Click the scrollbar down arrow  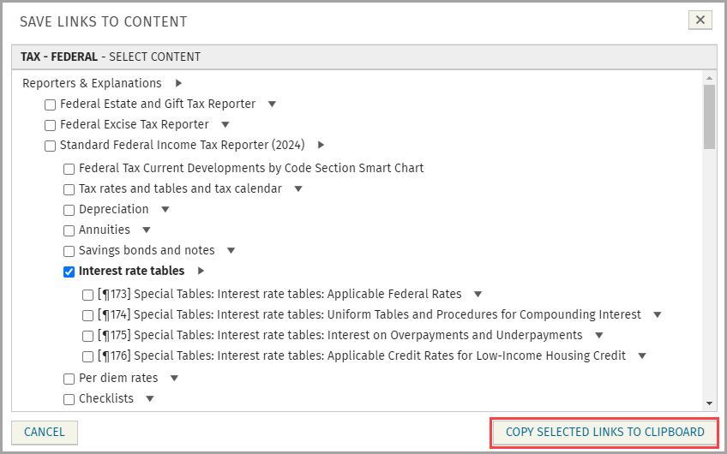click(709, 403)
